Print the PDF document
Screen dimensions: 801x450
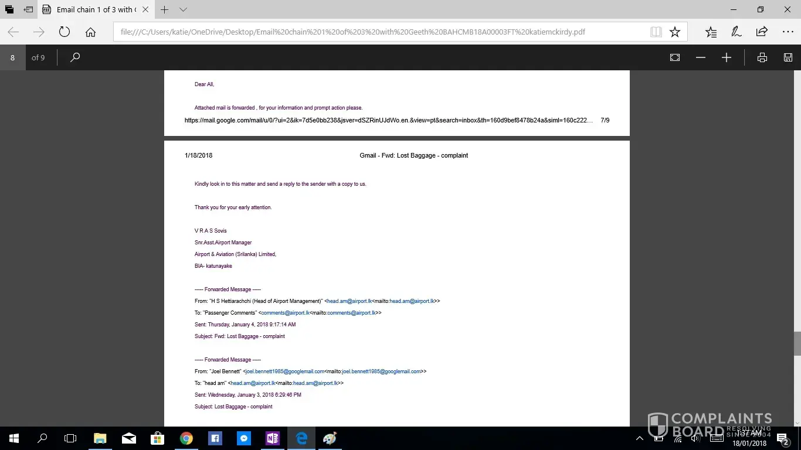[x=762, y=57]
